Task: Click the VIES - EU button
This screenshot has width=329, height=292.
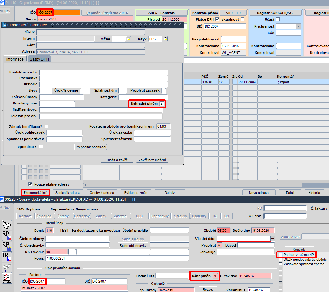Action: [x=233, y=13]
